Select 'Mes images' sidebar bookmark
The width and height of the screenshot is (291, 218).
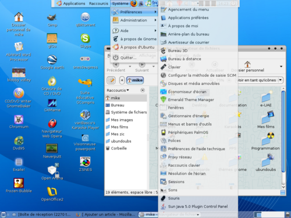(126, 120)
